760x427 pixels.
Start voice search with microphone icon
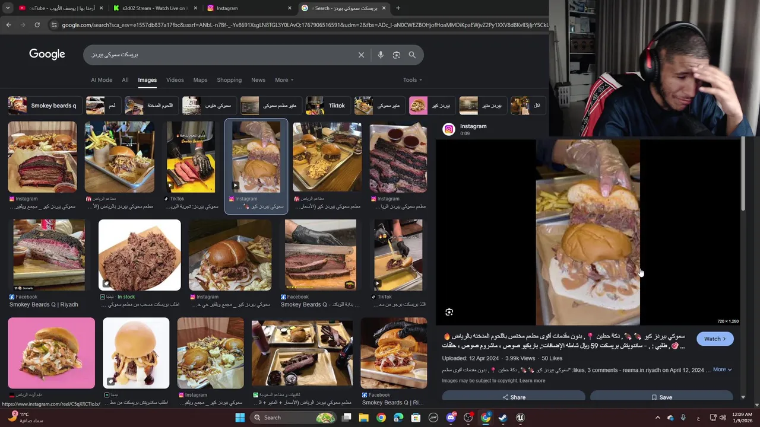click(381, 55)
